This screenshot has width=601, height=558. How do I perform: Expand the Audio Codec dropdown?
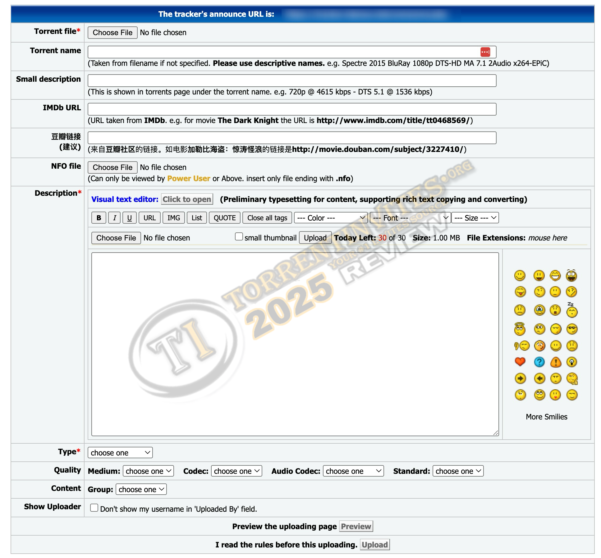tap(353, 471)
